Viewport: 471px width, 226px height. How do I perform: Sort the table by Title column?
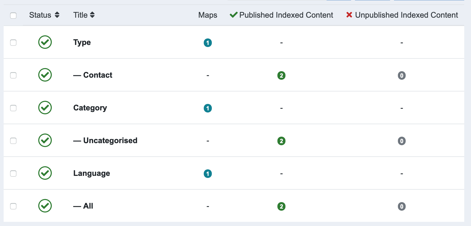(84, 15)
